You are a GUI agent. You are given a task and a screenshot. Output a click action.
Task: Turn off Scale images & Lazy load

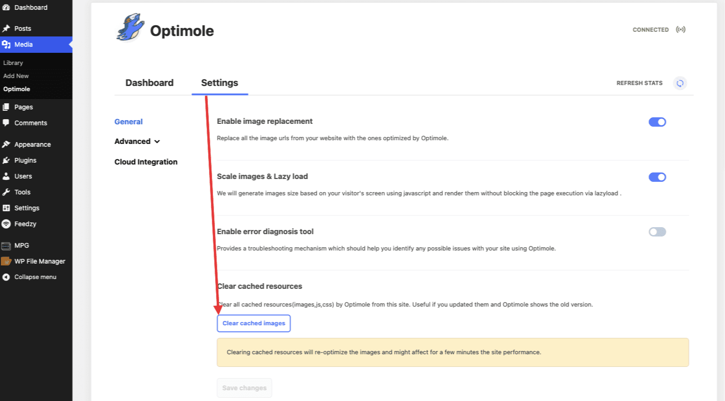point(657,177)
